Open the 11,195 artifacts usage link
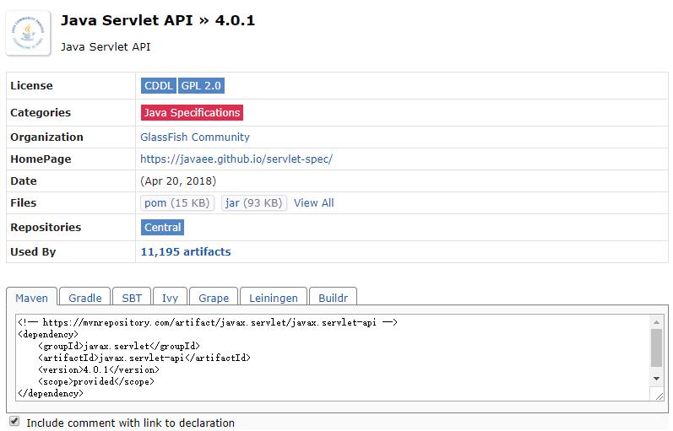 (185, 251)
